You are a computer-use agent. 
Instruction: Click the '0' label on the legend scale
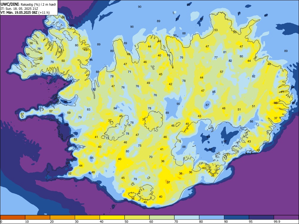[1, 222]
